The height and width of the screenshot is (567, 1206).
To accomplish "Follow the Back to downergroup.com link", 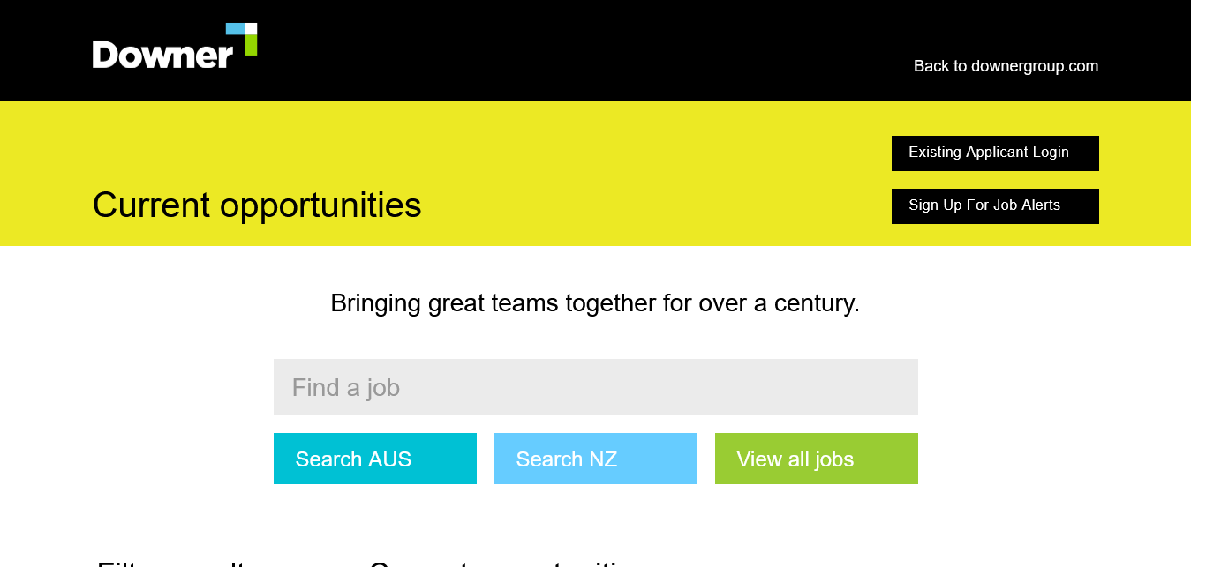I will [x=1006, y=66].
